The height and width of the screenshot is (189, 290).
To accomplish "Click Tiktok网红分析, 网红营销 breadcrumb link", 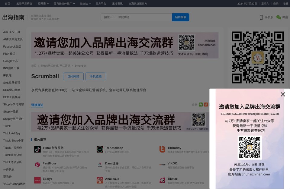I will pyautogui.click(x=56, y=66).
